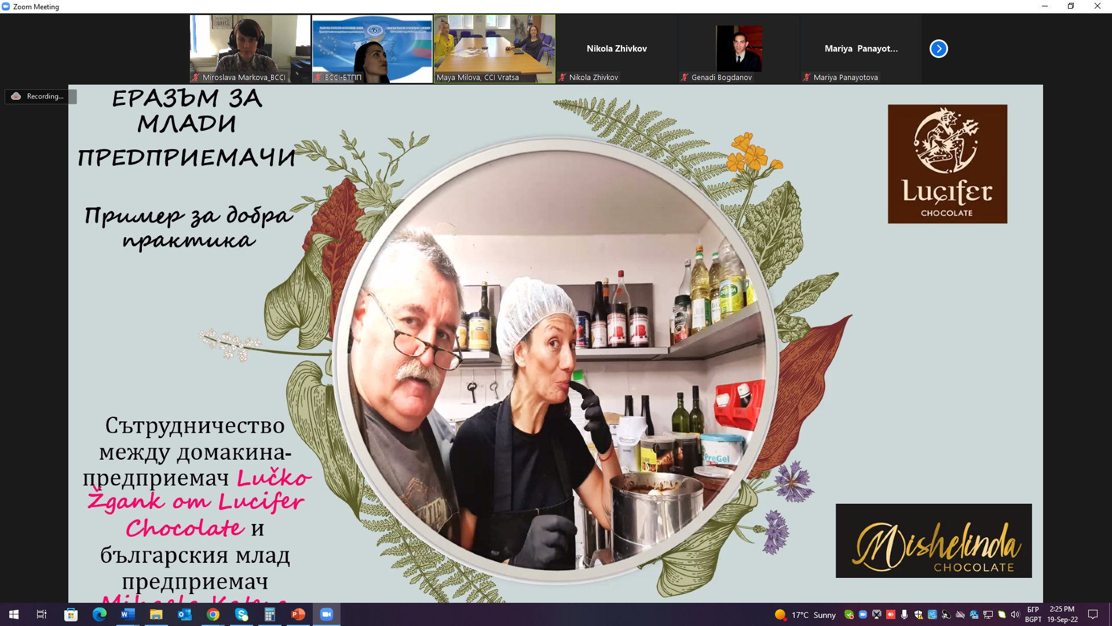Select Mariya Panayotova participant tile
Viewport: 1112px width, 626px height.
point(861,49)
